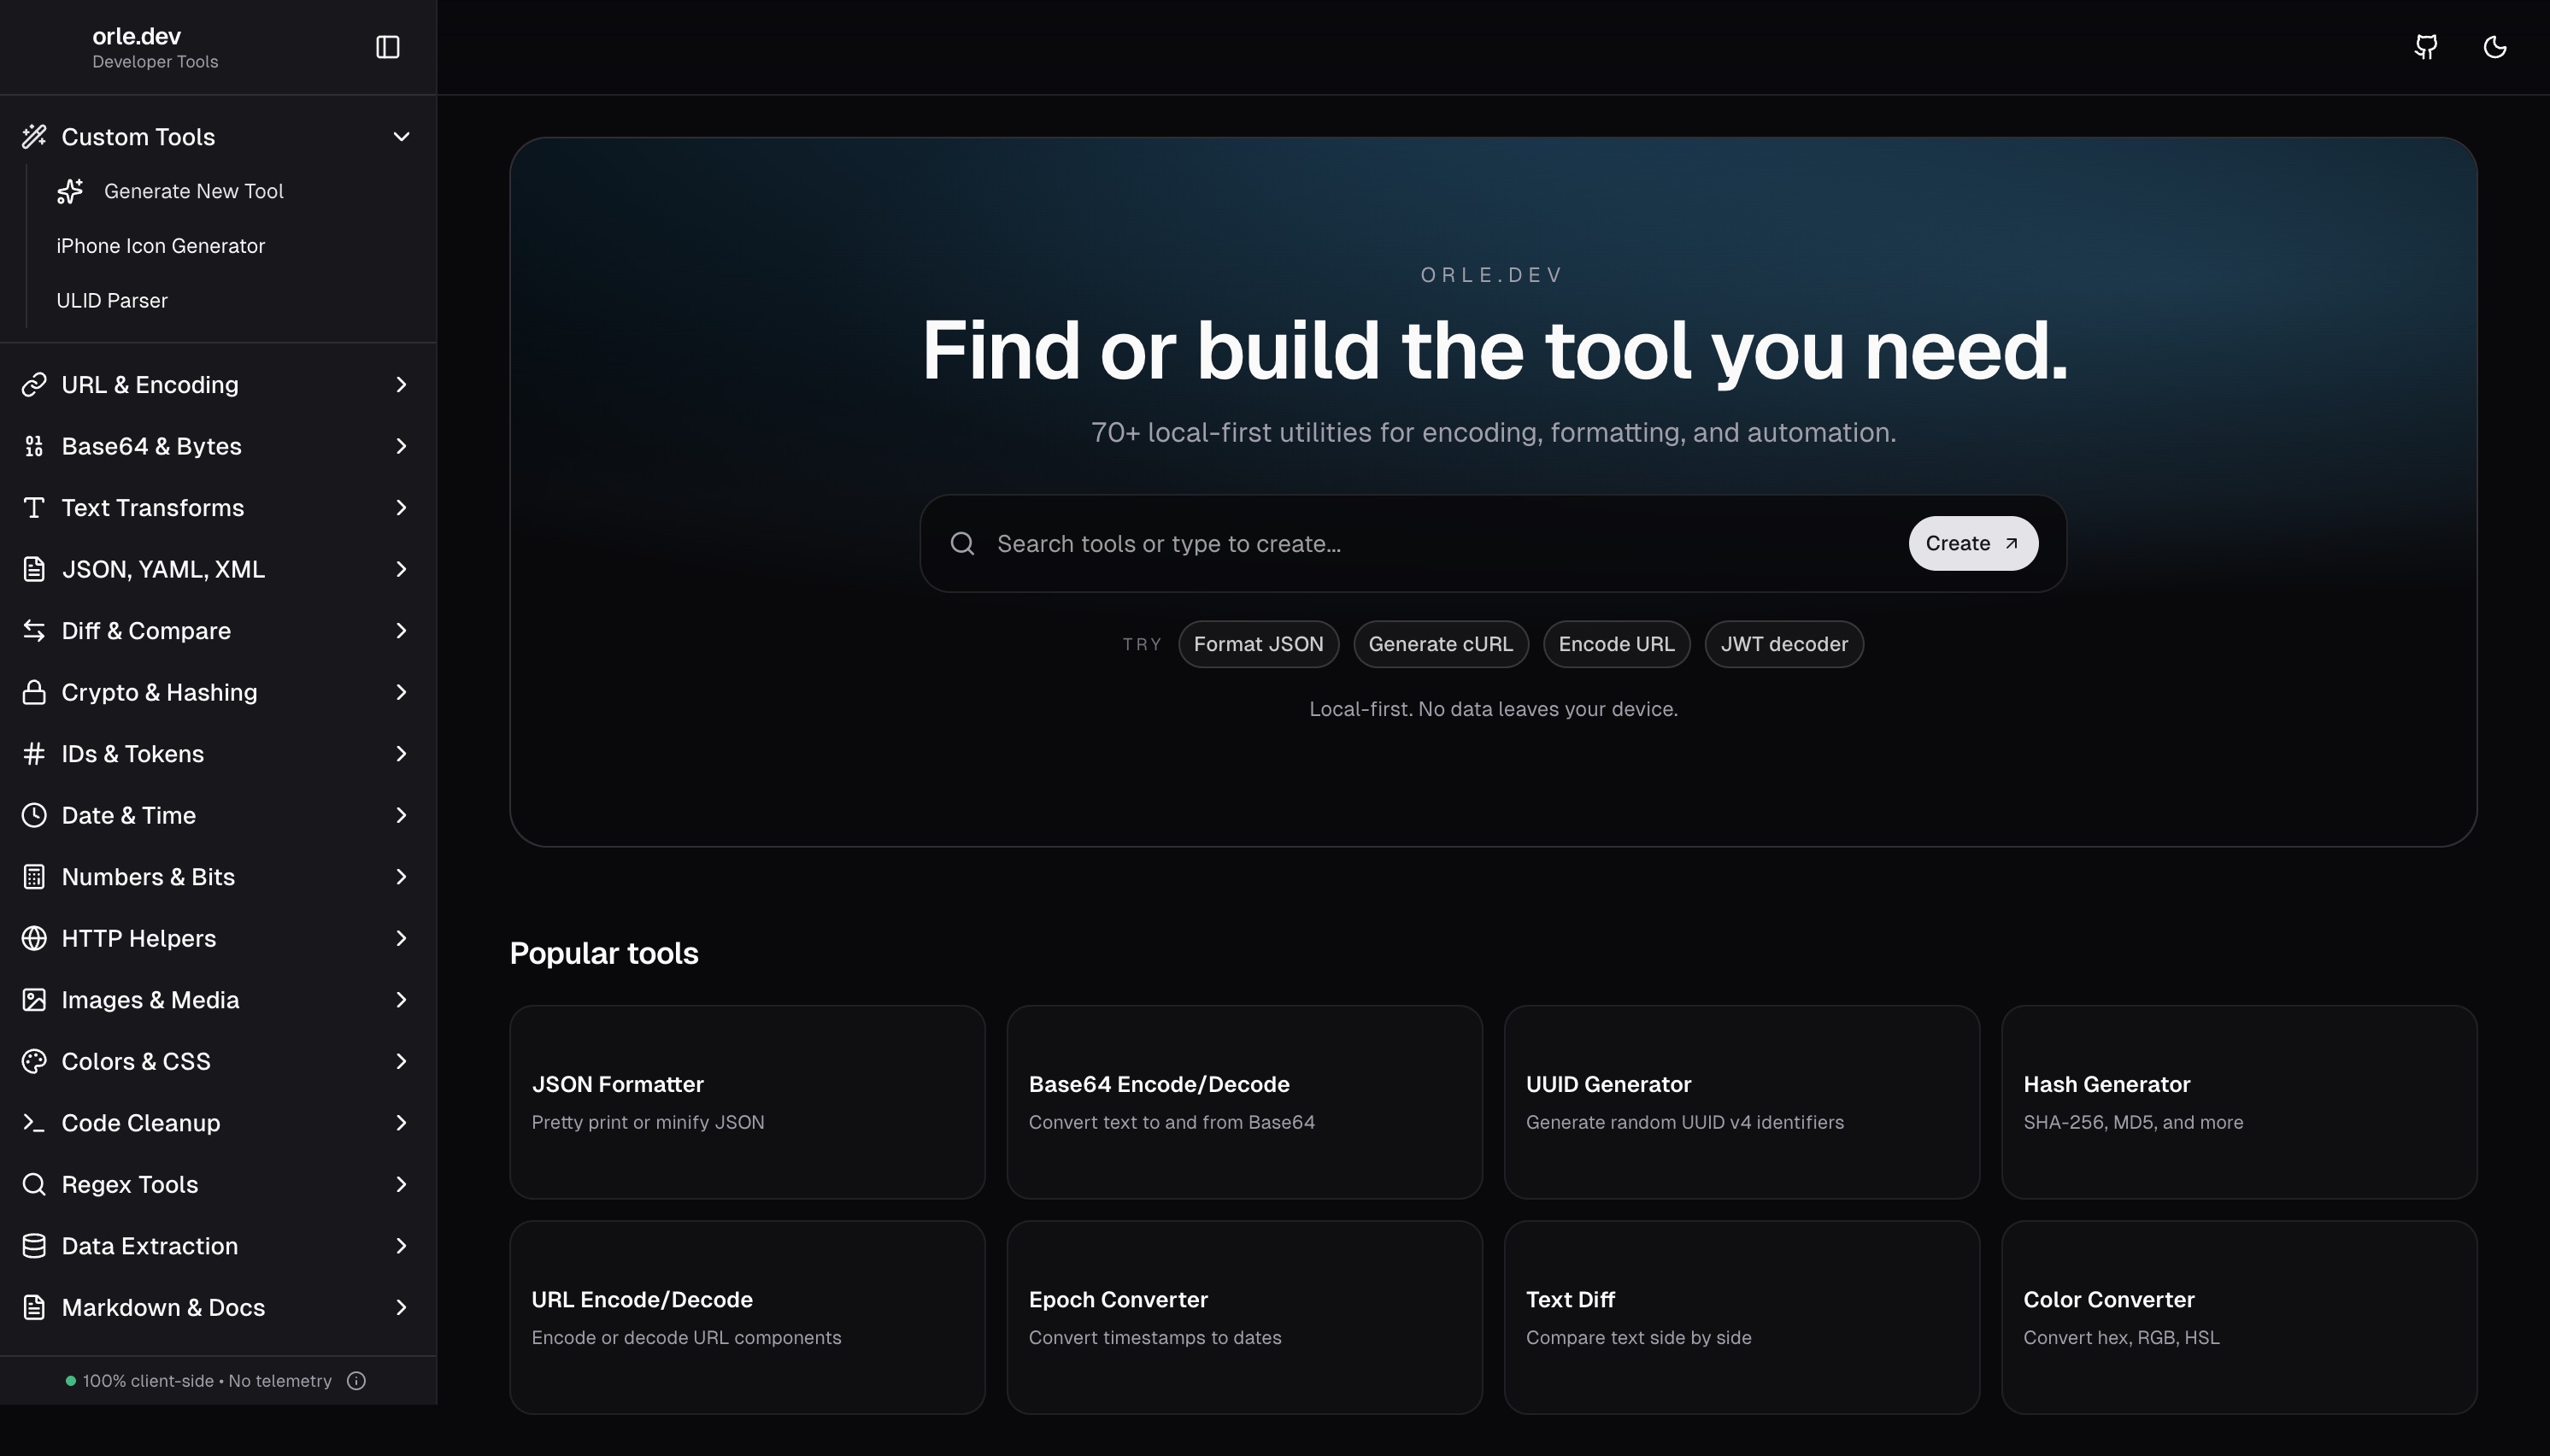2550x1456 pixels.
Task: Click the JWT decoder suggestion chip
Action: tap(1784, 644)
